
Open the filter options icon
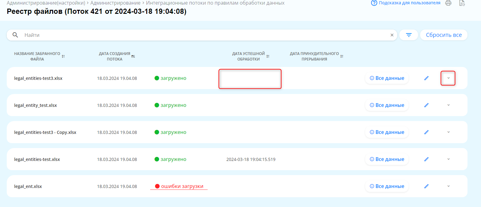point(409,35)
